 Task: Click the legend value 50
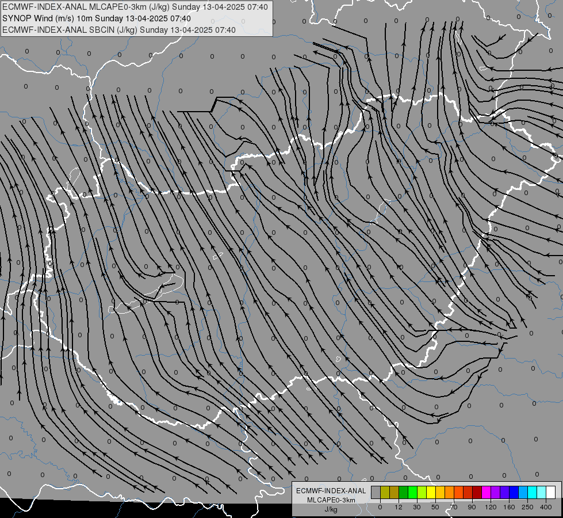[x=435, y=507]
